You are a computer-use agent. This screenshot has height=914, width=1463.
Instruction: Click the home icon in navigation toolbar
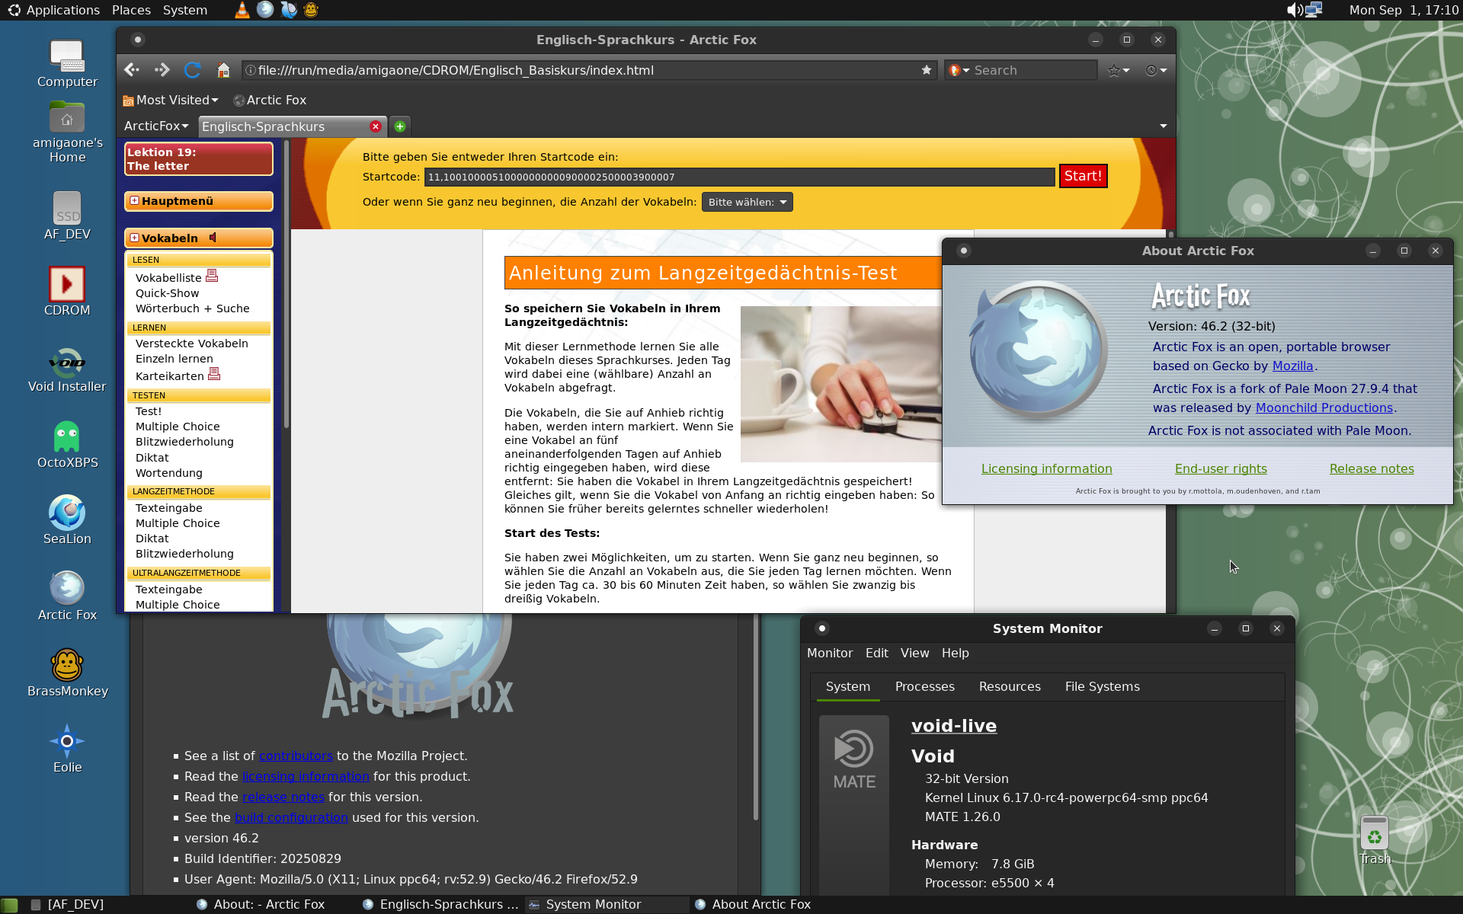tap(223, 70)
